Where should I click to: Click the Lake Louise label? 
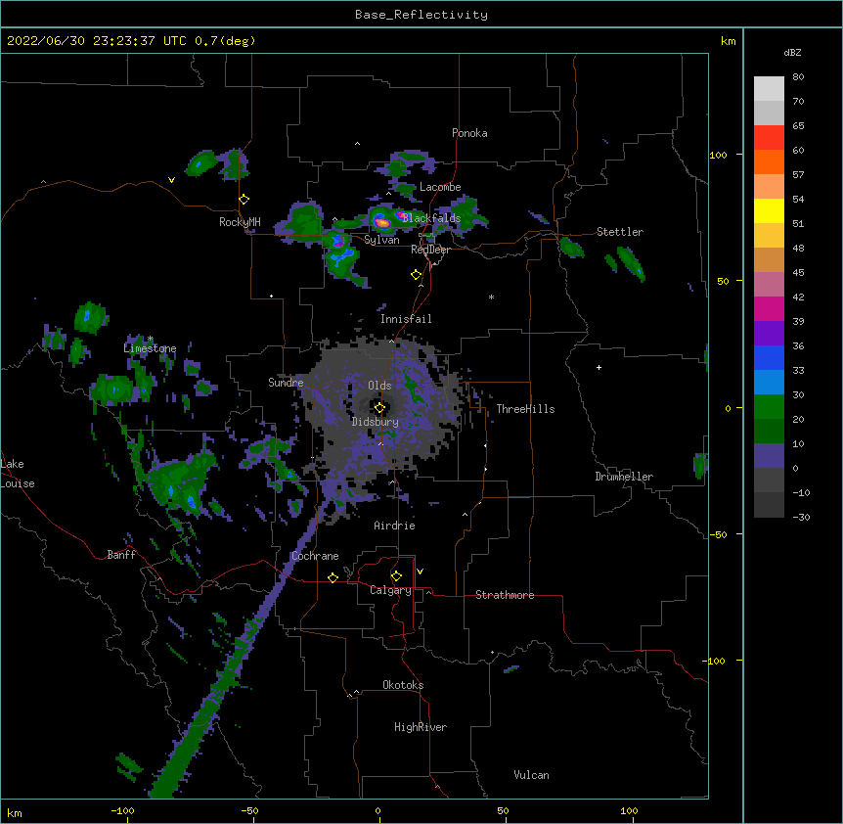(17, 474)
